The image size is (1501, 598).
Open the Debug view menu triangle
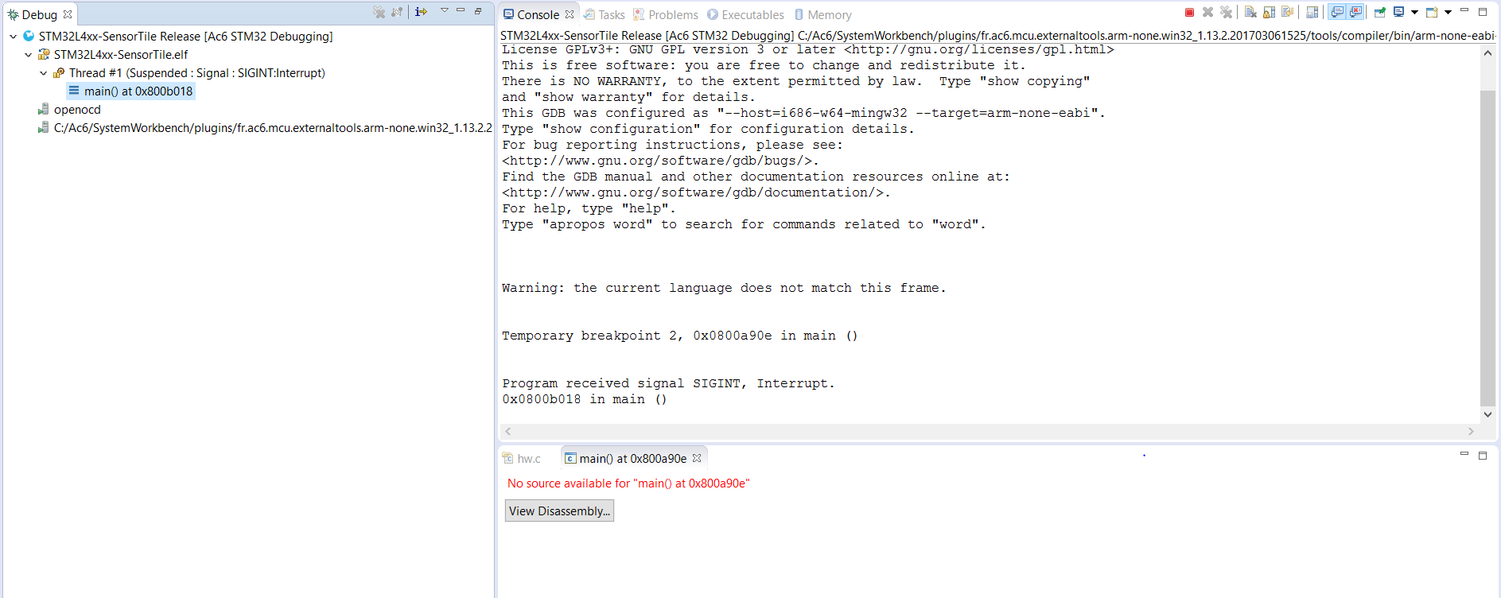(x=444, y=10)
